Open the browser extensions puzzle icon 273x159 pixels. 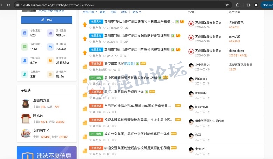(238, 5)
